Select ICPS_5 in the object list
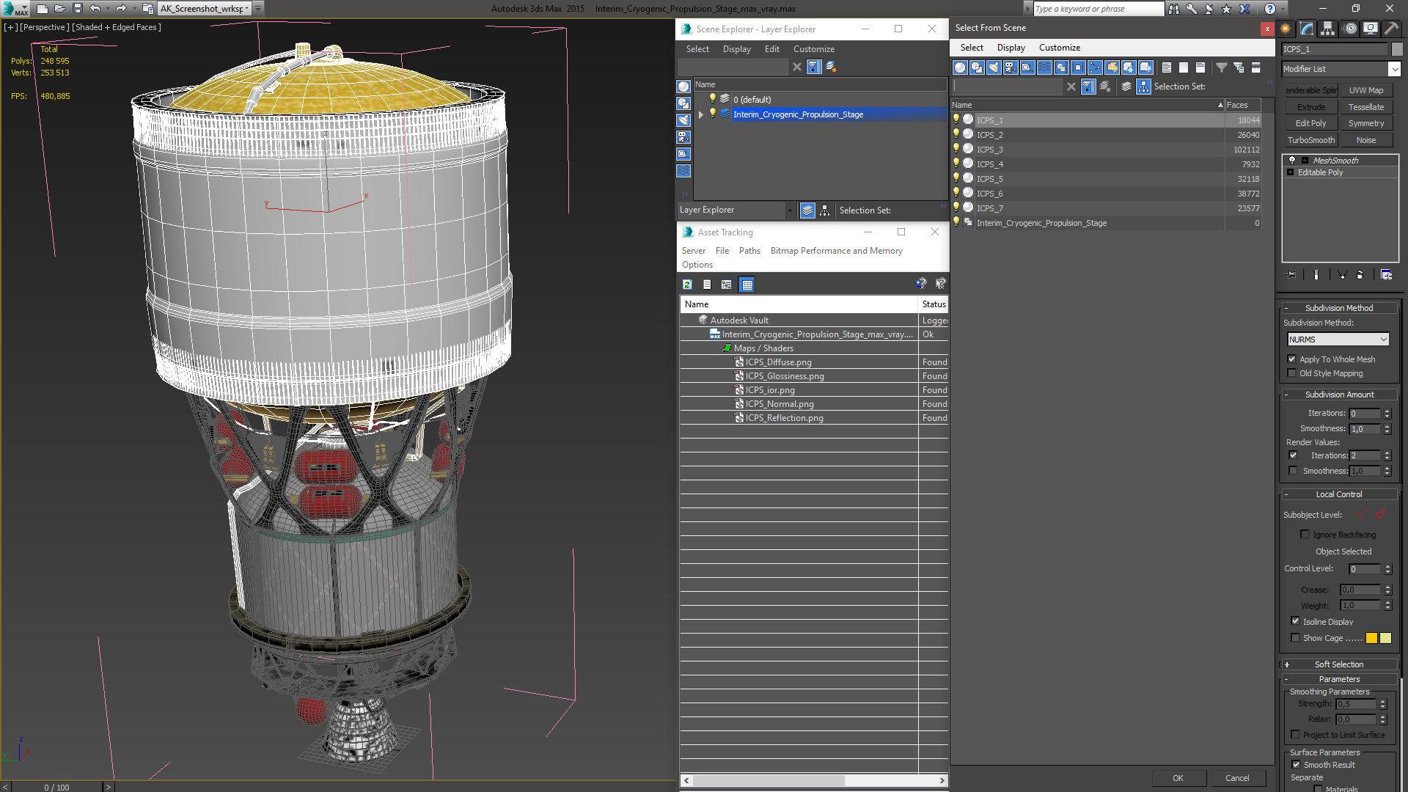This screenshot has height=792, width=1408. tap(989, 179)
